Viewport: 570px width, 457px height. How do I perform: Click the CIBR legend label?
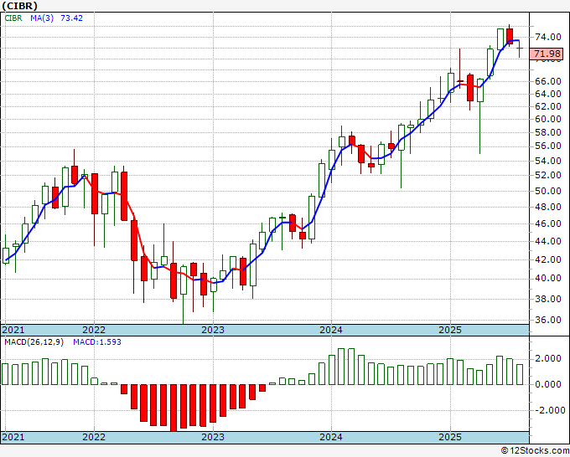coord(13,18)
